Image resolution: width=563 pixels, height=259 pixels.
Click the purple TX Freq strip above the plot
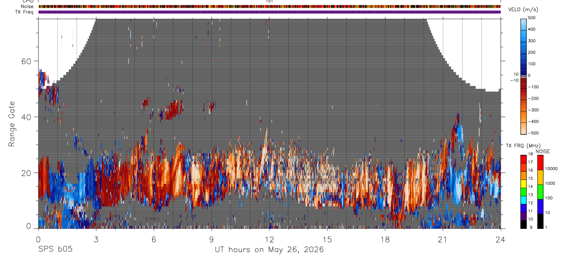coord(270,12)
